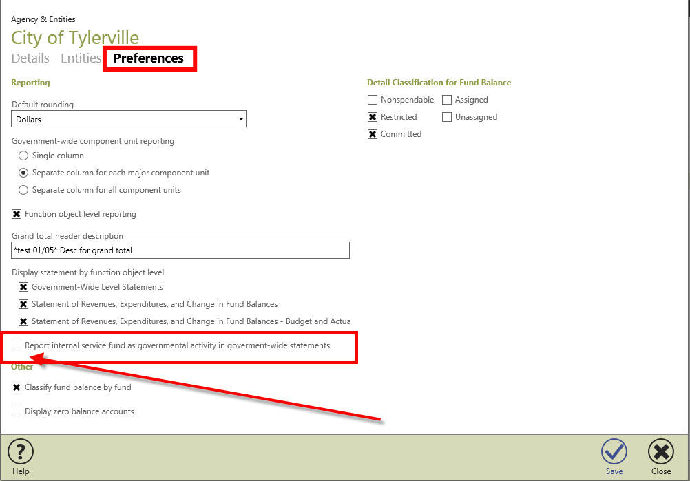The height and width of the screenshot is (481, 690).
Task: Click the Save checkmark icon
Action: point(614,452)
